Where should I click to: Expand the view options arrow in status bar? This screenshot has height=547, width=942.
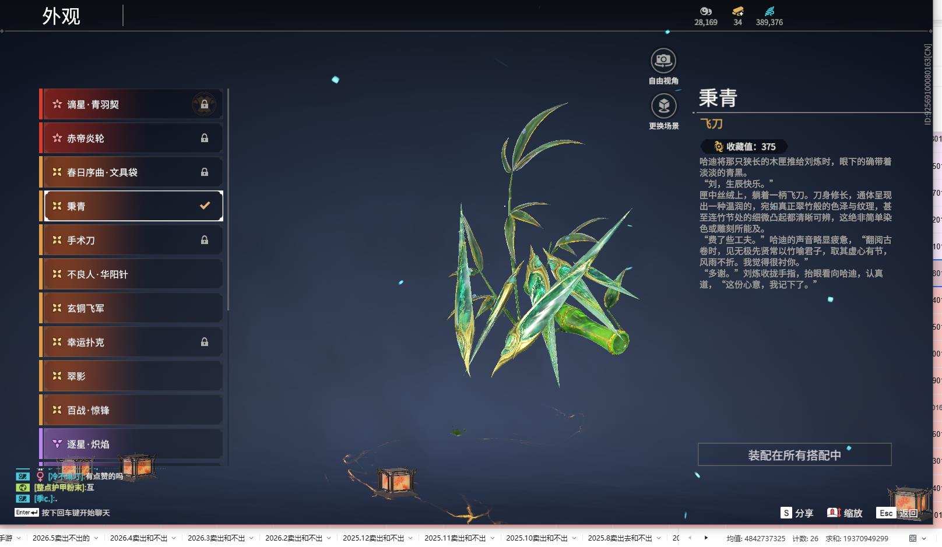click(924, 538)
